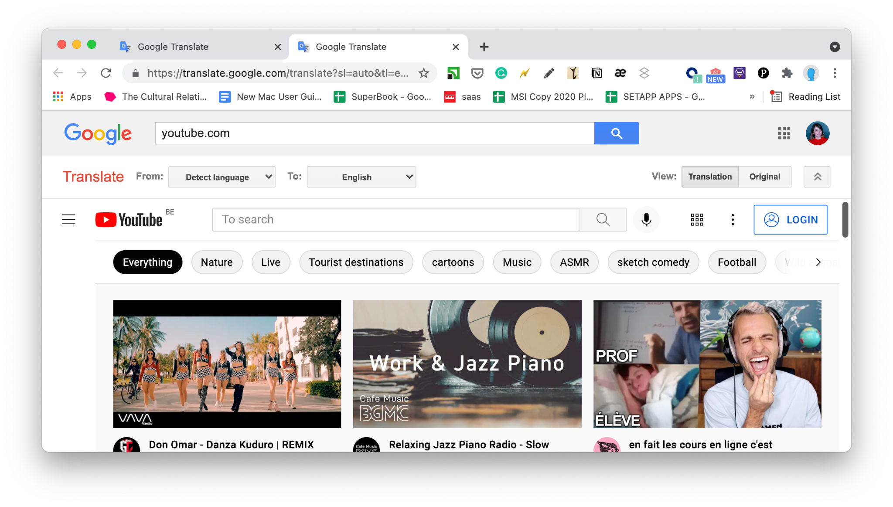
Task: Open the YouTube apps grid icon
Action: click(x=697, y=219)
